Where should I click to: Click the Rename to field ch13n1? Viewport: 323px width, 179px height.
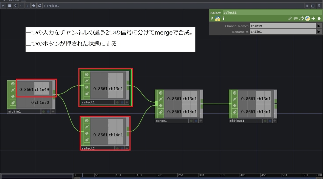283,32
